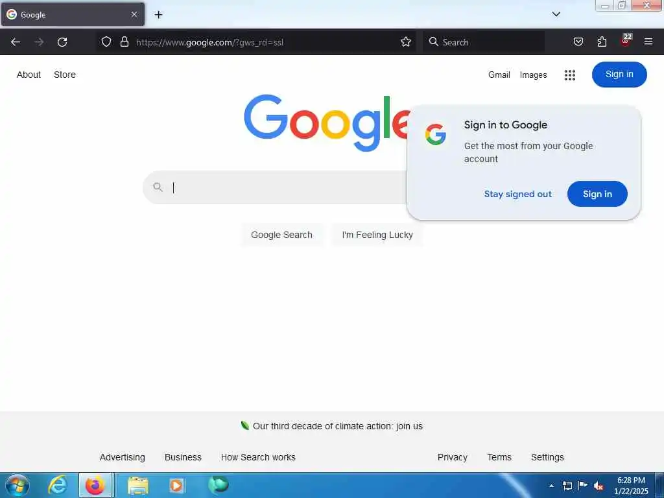This screenshot has width=664, height=498.
Task: Open the Save to Pocket icon
Action: click(x=578, y=41)
